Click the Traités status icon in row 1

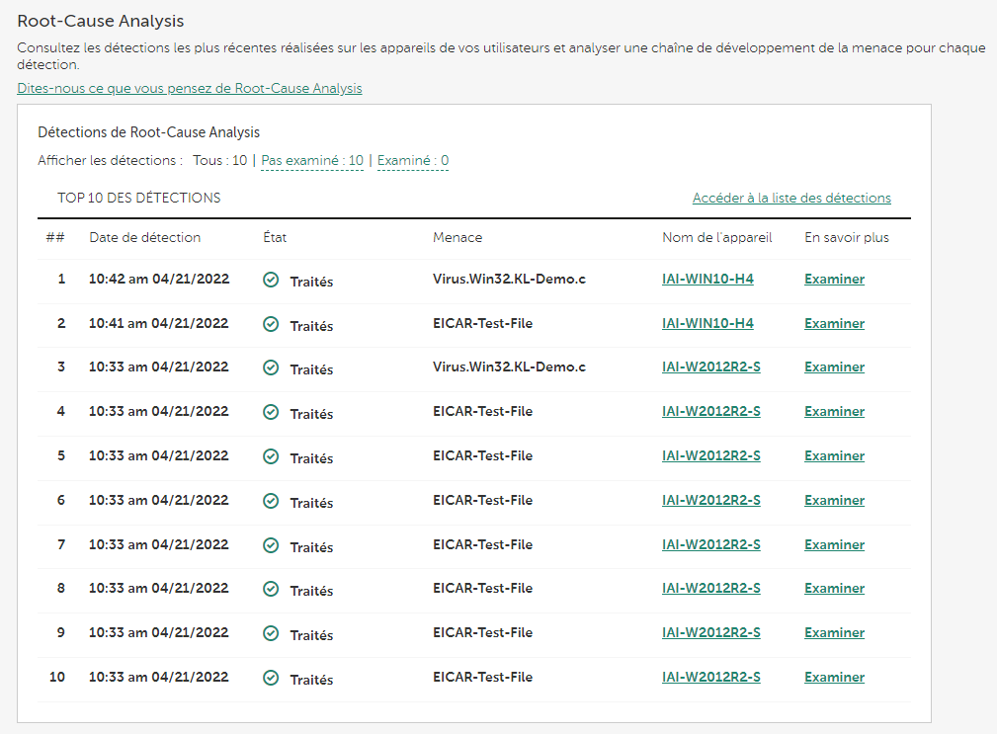tap(271, 281)
